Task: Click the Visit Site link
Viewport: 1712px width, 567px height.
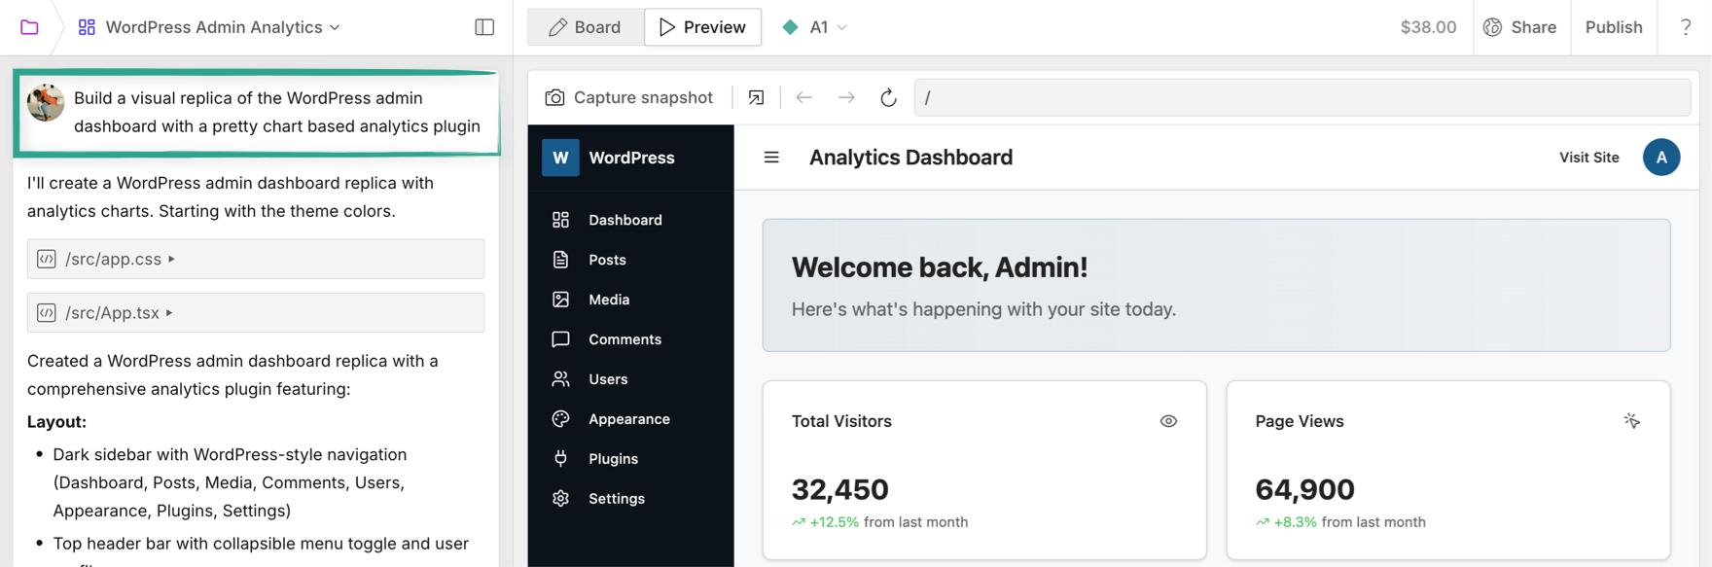Action: 1589,158
